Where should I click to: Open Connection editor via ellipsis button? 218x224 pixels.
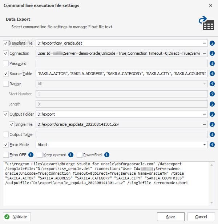(x=205, y=53)
